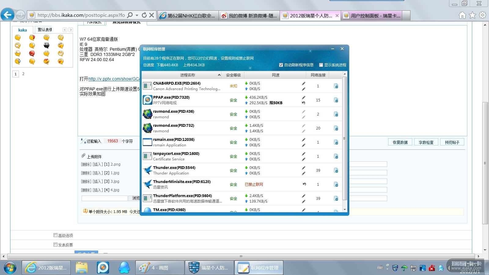Open the v.pptv.com link in the post
Screen dimensions: 489x275
tap(114, 79)
